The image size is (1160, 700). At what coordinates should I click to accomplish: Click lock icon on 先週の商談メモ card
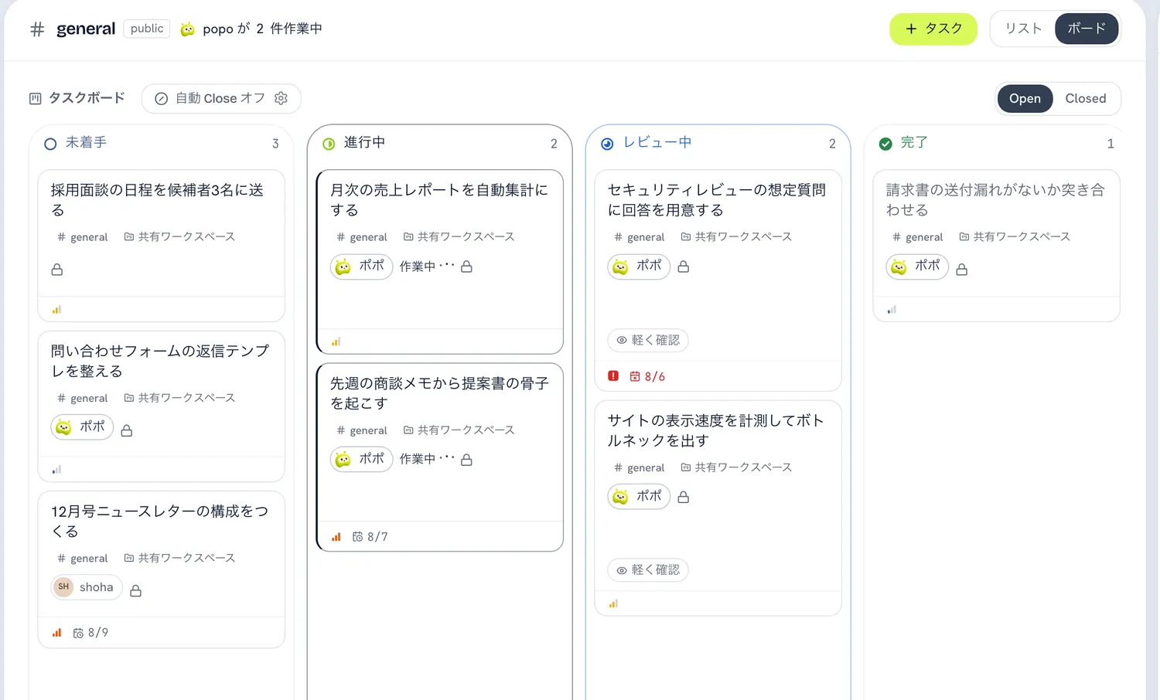[466, 460]
